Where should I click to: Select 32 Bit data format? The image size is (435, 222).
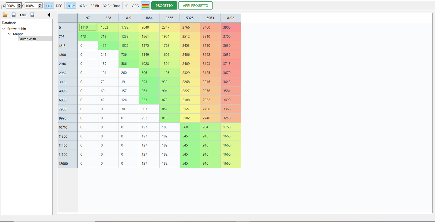coord(95,6)
